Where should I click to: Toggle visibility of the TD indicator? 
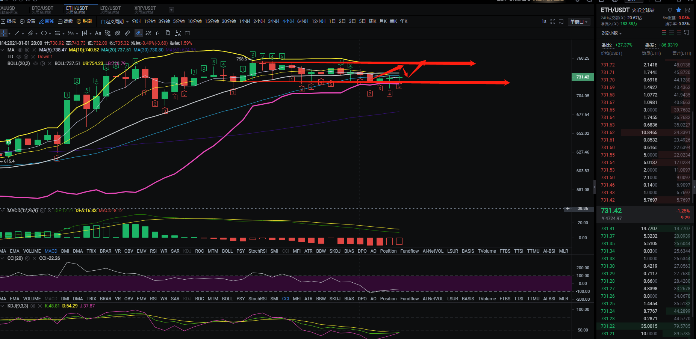point(19,57)
